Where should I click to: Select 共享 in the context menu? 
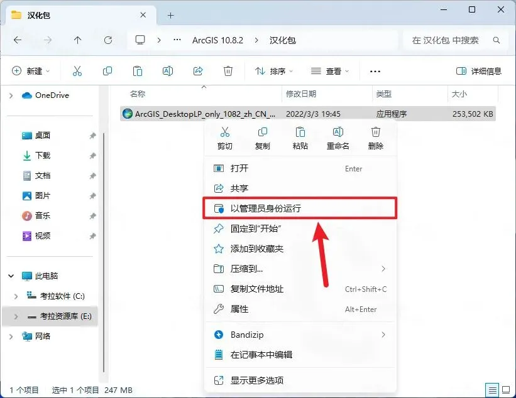pos(300,188)
